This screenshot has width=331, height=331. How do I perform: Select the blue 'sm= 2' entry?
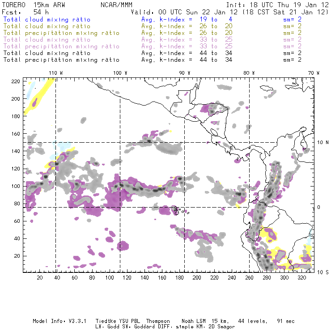tap(292, 19)
